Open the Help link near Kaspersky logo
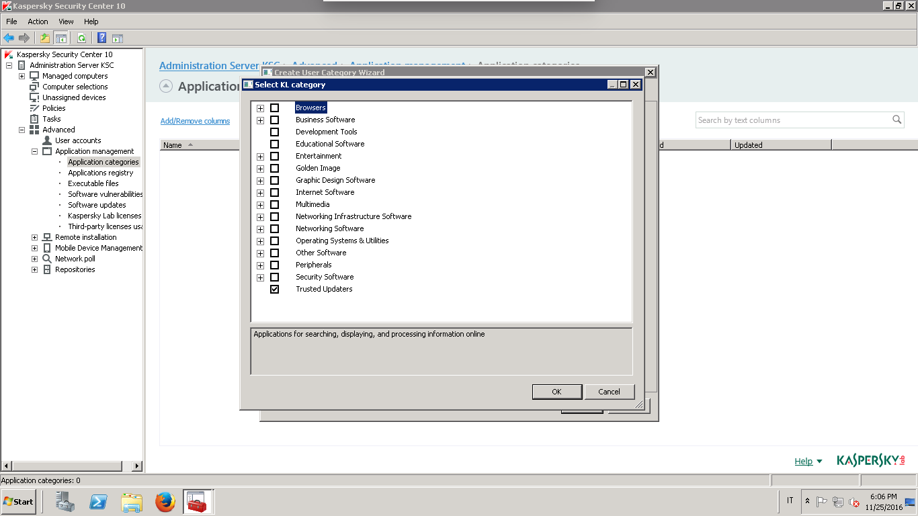 pyautogui.click(x=804, y=461)
